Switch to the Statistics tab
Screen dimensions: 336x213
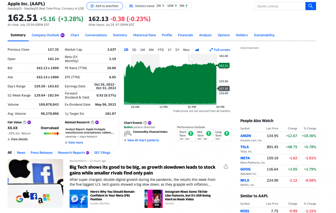point(120,35)
